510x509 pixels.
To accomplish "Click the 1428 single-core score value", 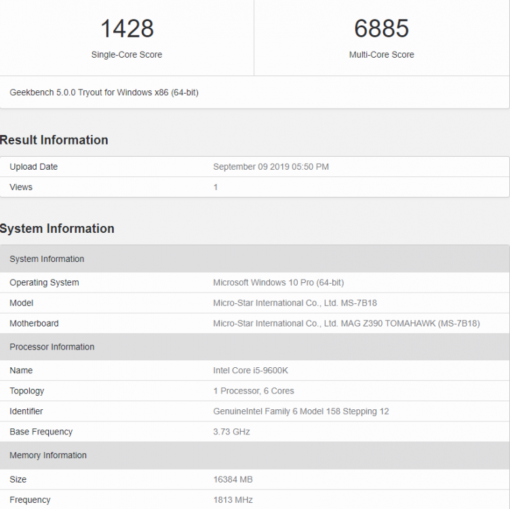I will (x=127, y=29).
